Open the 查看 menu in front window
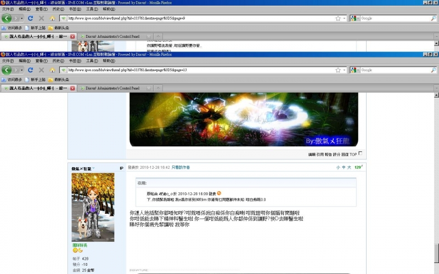The height and width of the screenshot is (274, 439). click(x=42, y=61)
